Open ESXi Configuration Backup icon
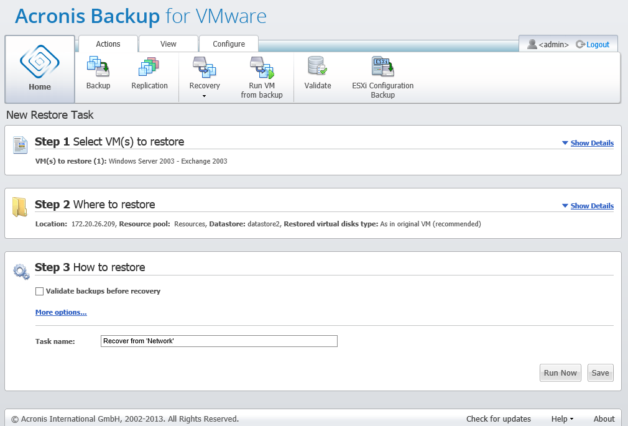The image size is (628, 426). pyautogui.click(x=382, y=67)
